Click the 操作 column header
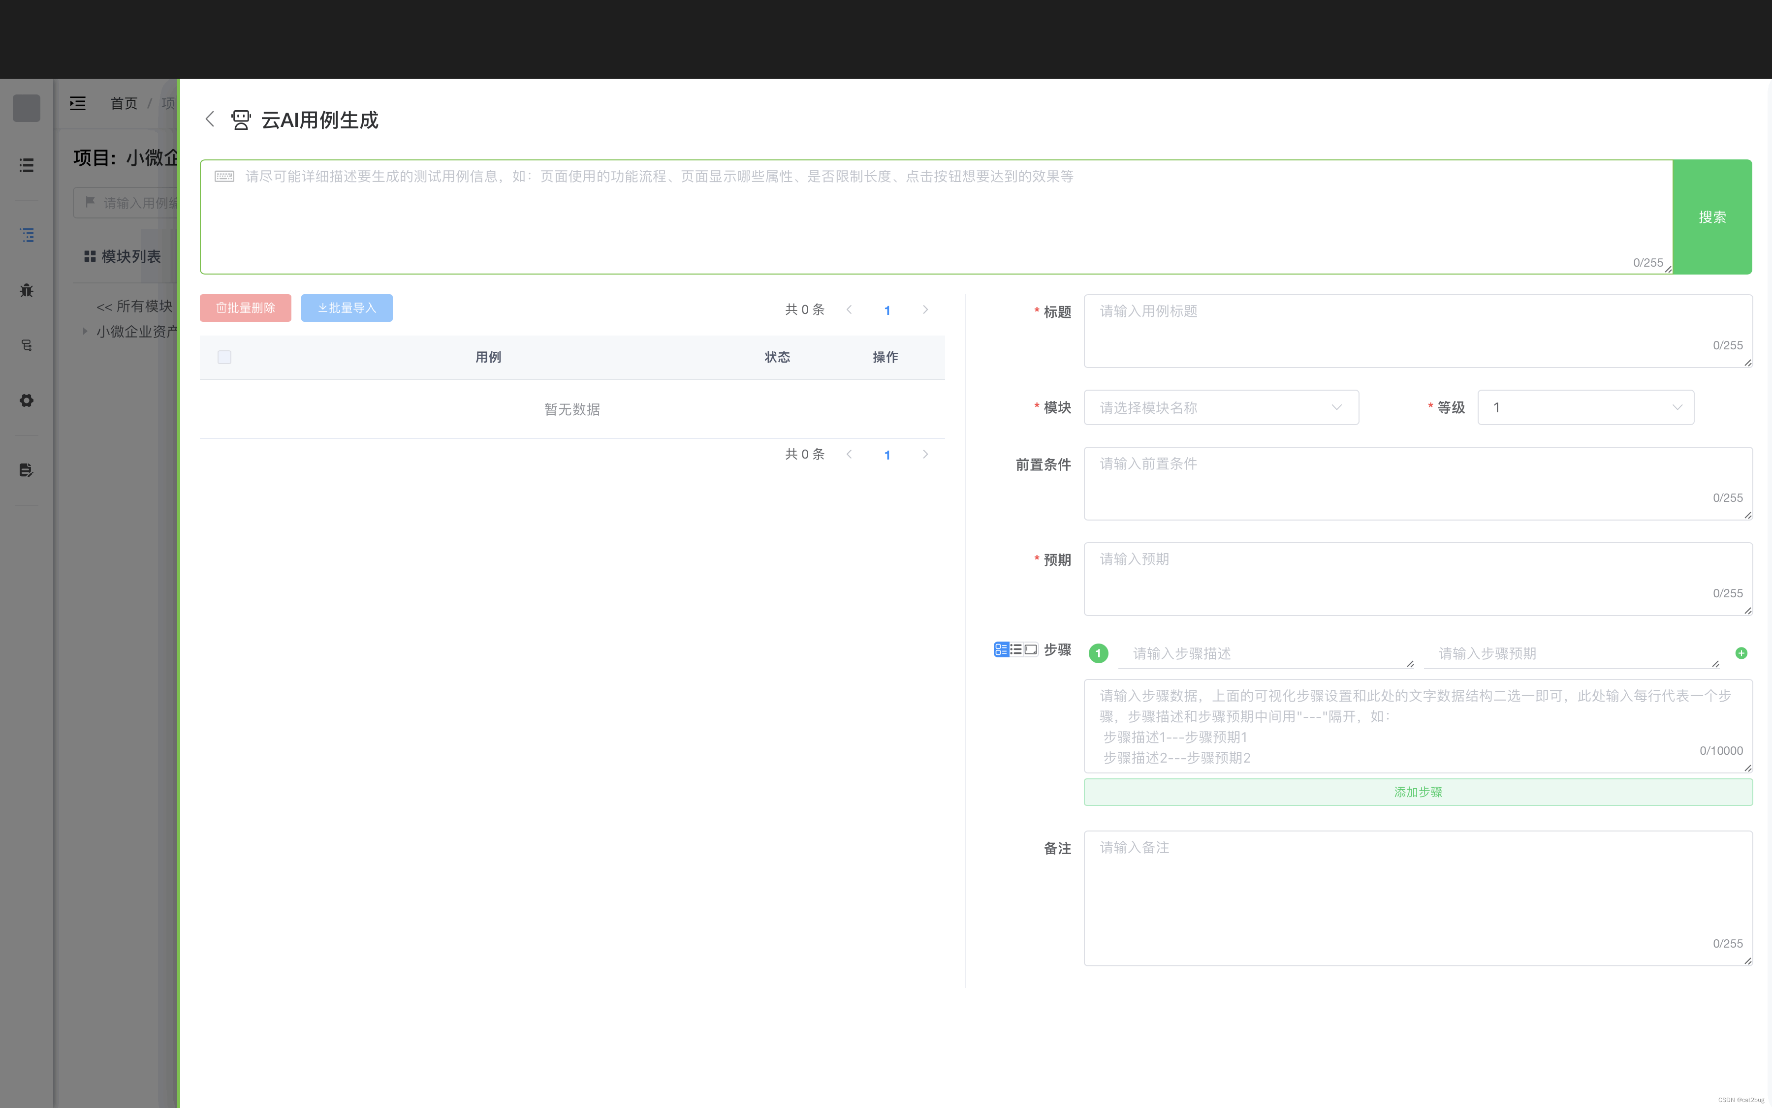 pos(885,357)
